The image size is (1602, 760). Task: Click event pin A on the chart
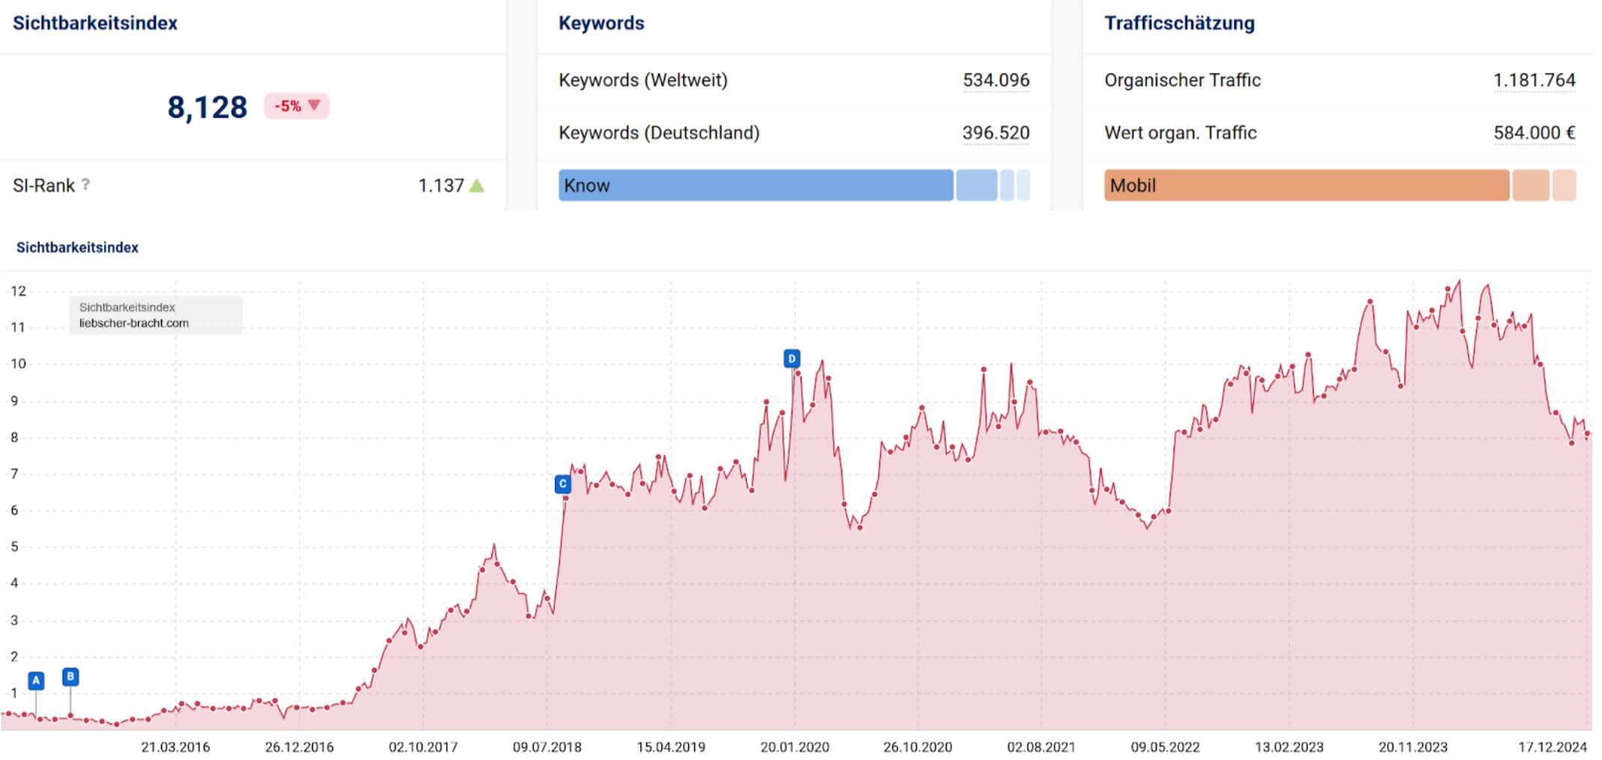click(36, 681)
